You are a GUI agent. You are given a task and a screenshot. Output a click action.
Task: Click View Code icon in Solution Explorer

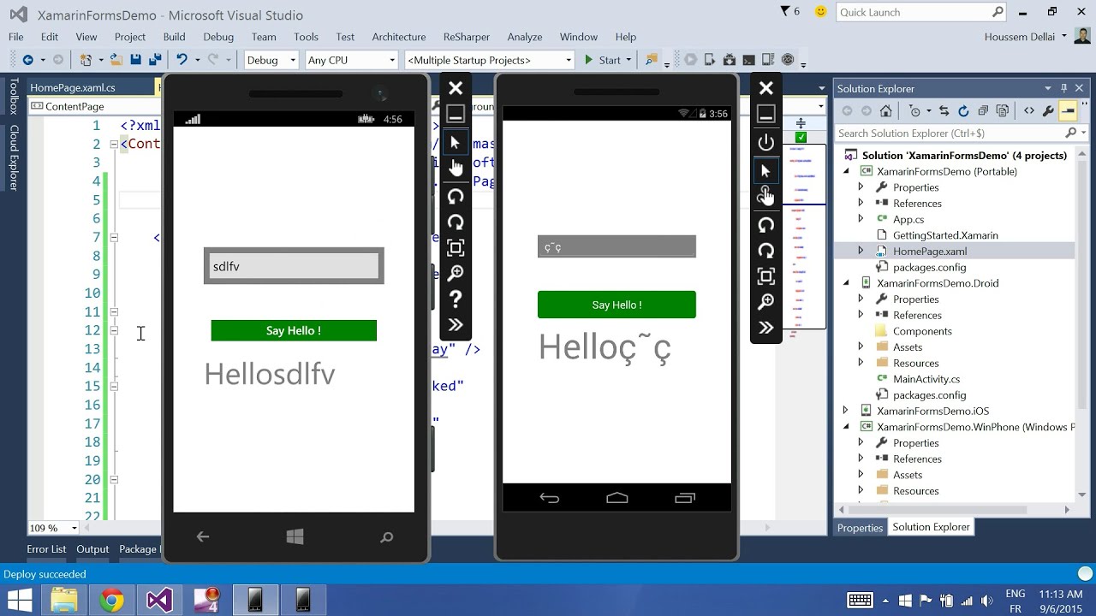point(1028,111)
